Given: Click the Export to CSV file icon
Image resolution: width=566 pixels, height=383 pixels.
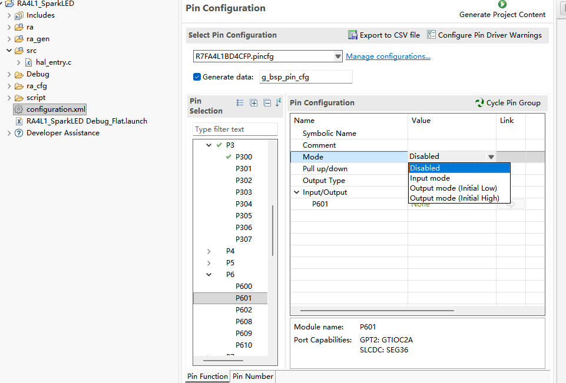Looking at the screenshot, I should 353,35.
